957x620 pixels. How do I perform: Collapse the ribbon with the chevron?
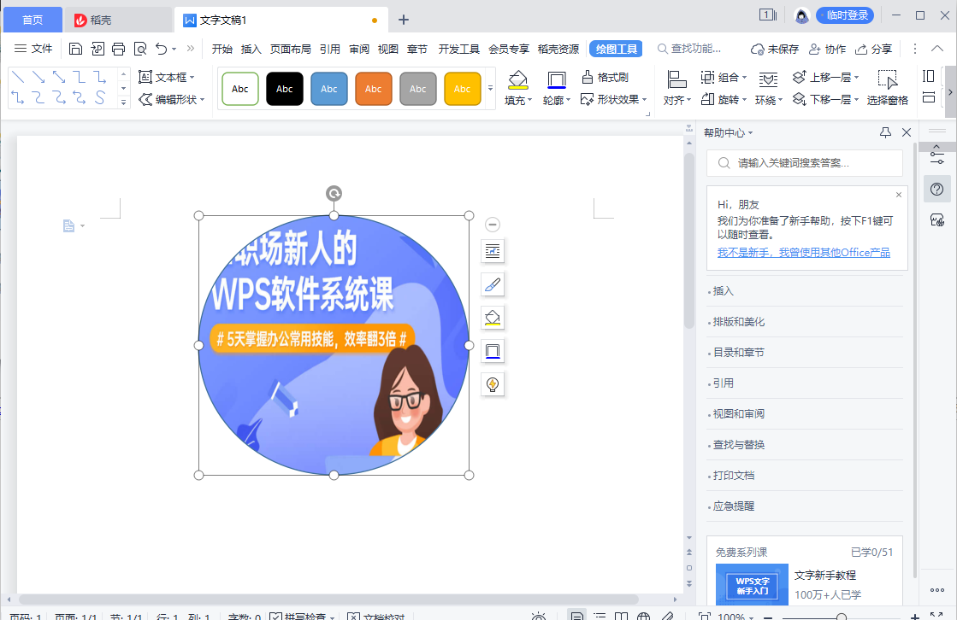point(937,49)
